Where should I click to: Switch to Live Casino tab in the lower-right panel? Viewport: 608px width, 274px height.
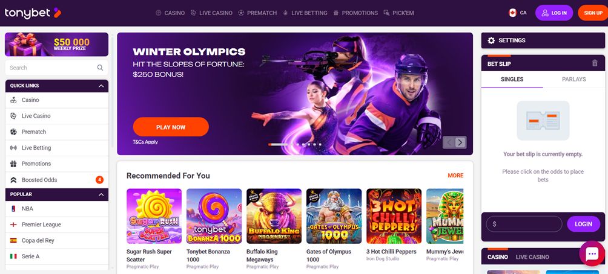(532, 257)
